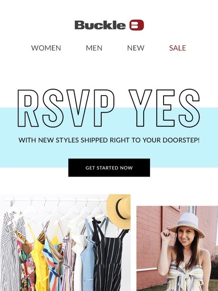Click the RSVP YES outlined headline

point(109,108)
